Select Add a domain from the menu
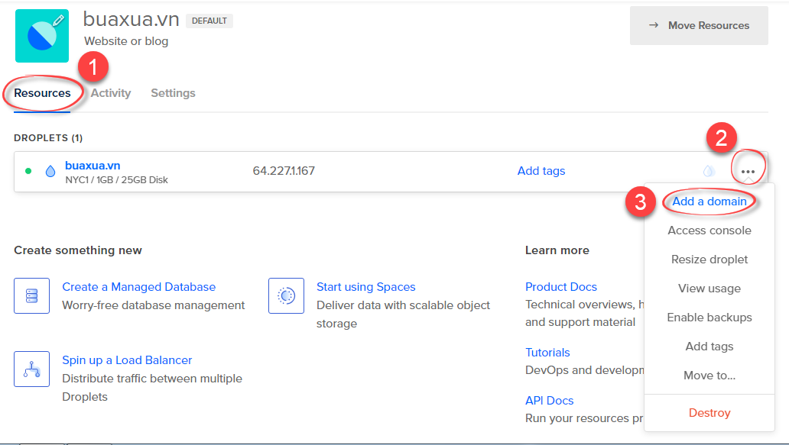The image size is (789, 445). coord(709,202)
